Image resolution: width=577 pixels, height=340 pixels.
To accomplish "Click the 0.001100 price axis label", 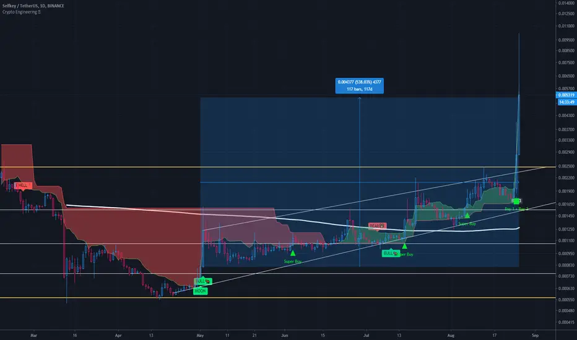I will point(566,240).
